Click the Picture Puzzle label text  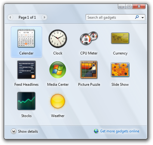click(89, 85)
